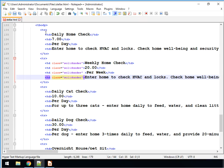Viewport: 224px width, 168px height.
Task: Click the Paste clipboard icon
Action: click(51, 14)
